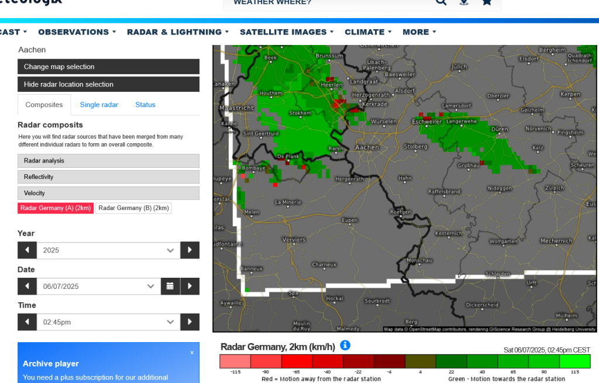Click the Sat 06/07/2025 timestamp text

[547, 350]
